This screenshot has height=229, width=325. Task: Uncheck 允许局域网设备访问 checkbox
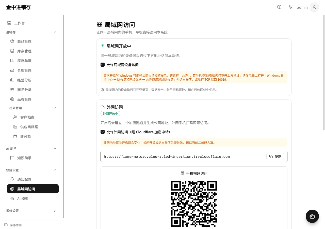[x=103, y=65]
